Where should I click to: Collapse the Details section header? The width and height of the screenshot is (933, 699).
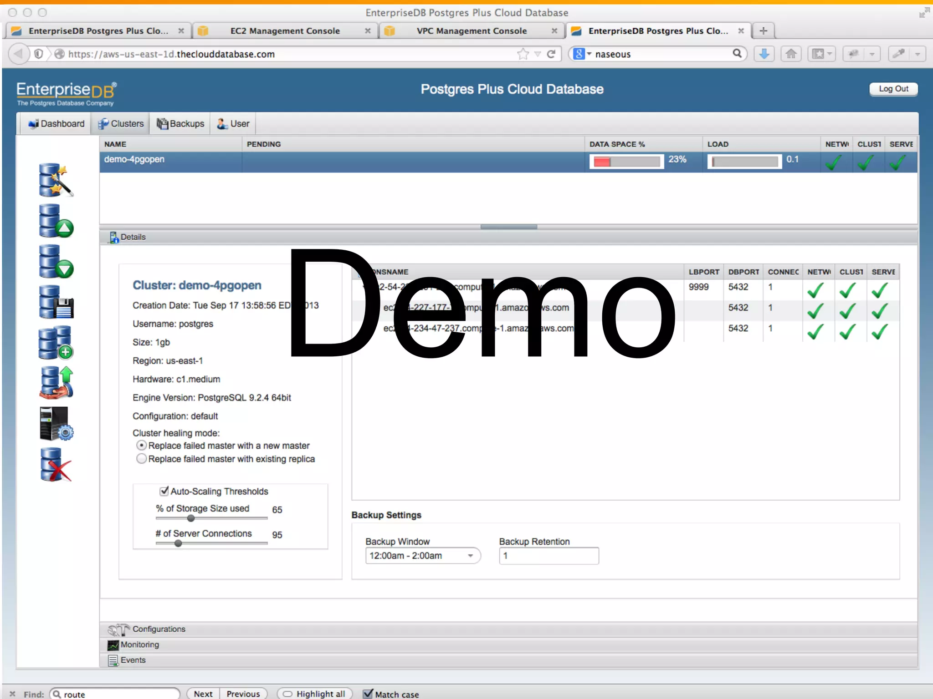pos(508,237)
